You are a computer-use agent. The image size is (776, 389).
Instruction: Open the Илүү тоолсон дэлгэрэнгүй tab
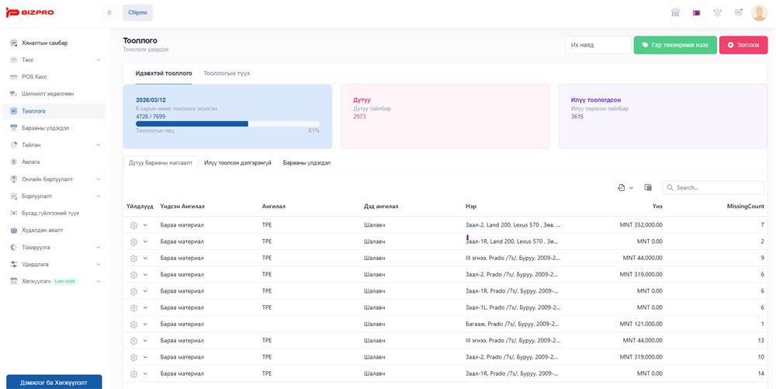[237, 163]
